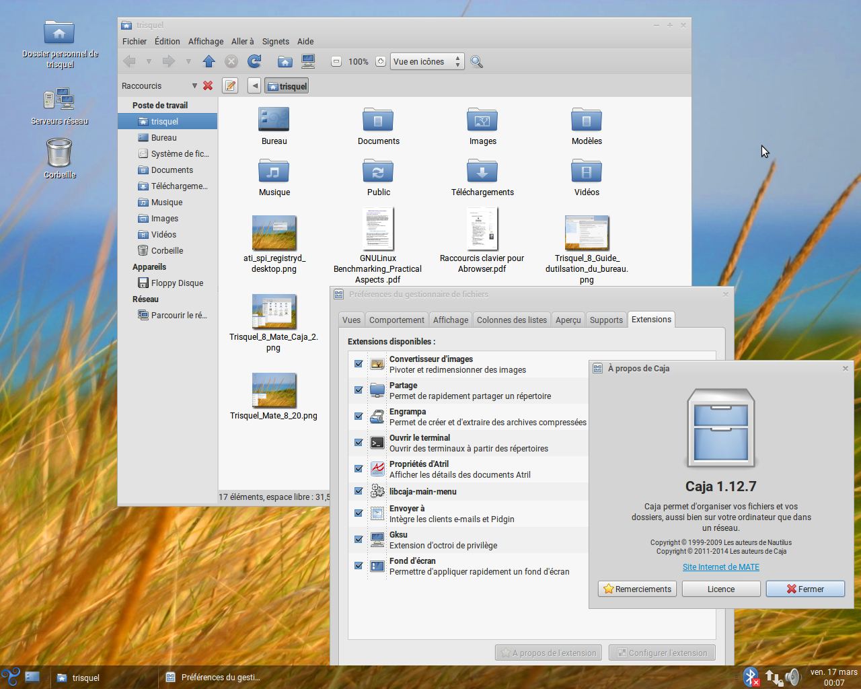Uncheck Convertisseur d'images extension

pyautogui.click(x=359, y=364)
